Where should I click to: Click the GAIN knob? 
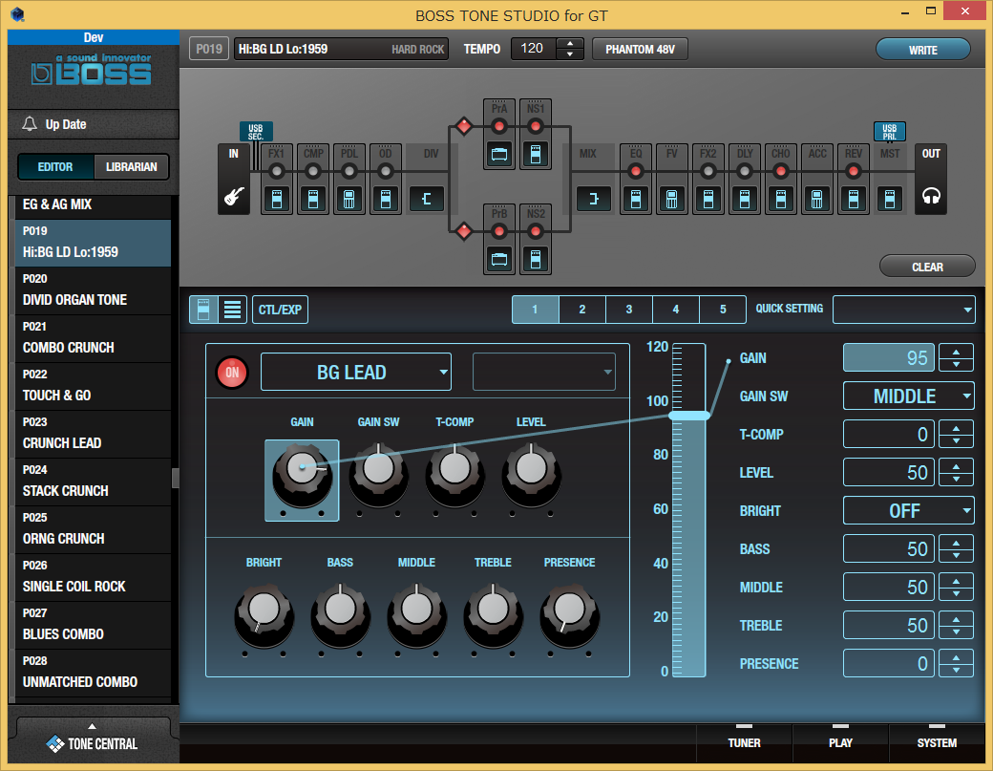[302, 476]
